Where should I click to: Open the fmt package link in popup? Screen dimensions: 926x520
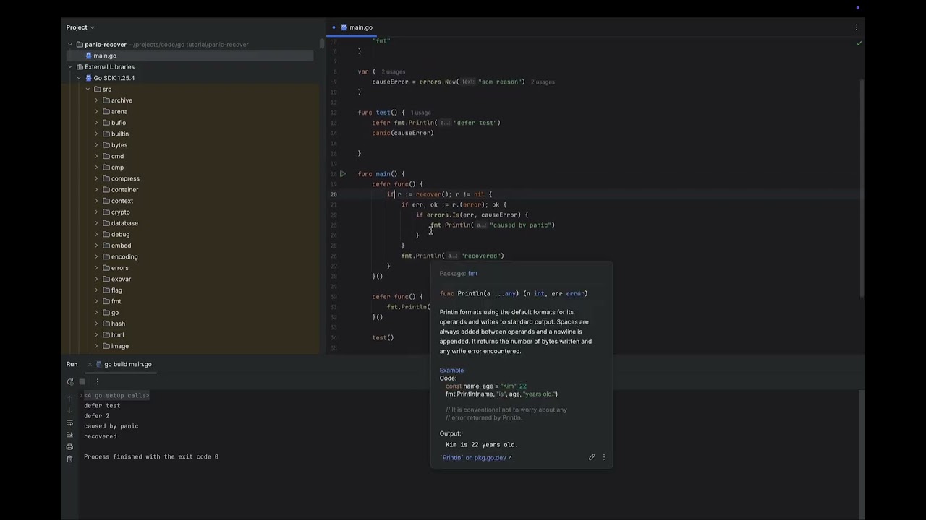click(x=472, y=274)
